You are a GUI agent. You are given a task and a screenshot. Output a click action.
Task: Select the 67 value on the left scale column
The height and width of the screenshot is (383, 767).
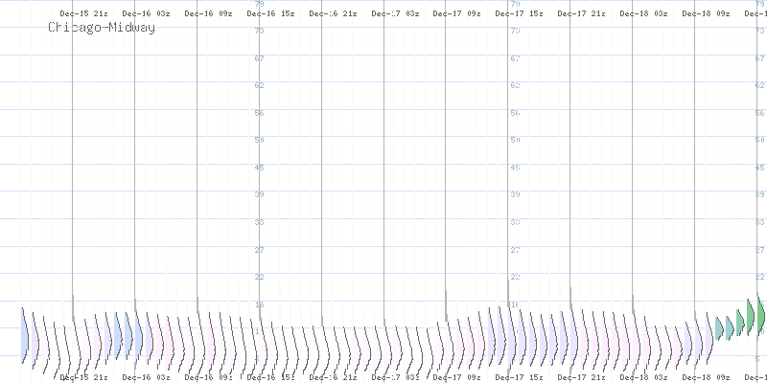[259, 58]
